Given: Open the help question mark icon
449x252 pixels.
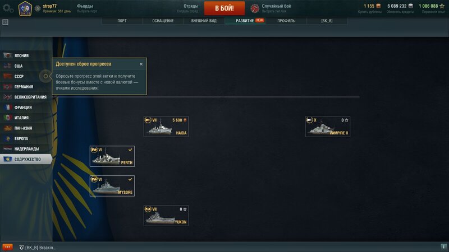Looking at the screenshot, I should tap(5, 22).
